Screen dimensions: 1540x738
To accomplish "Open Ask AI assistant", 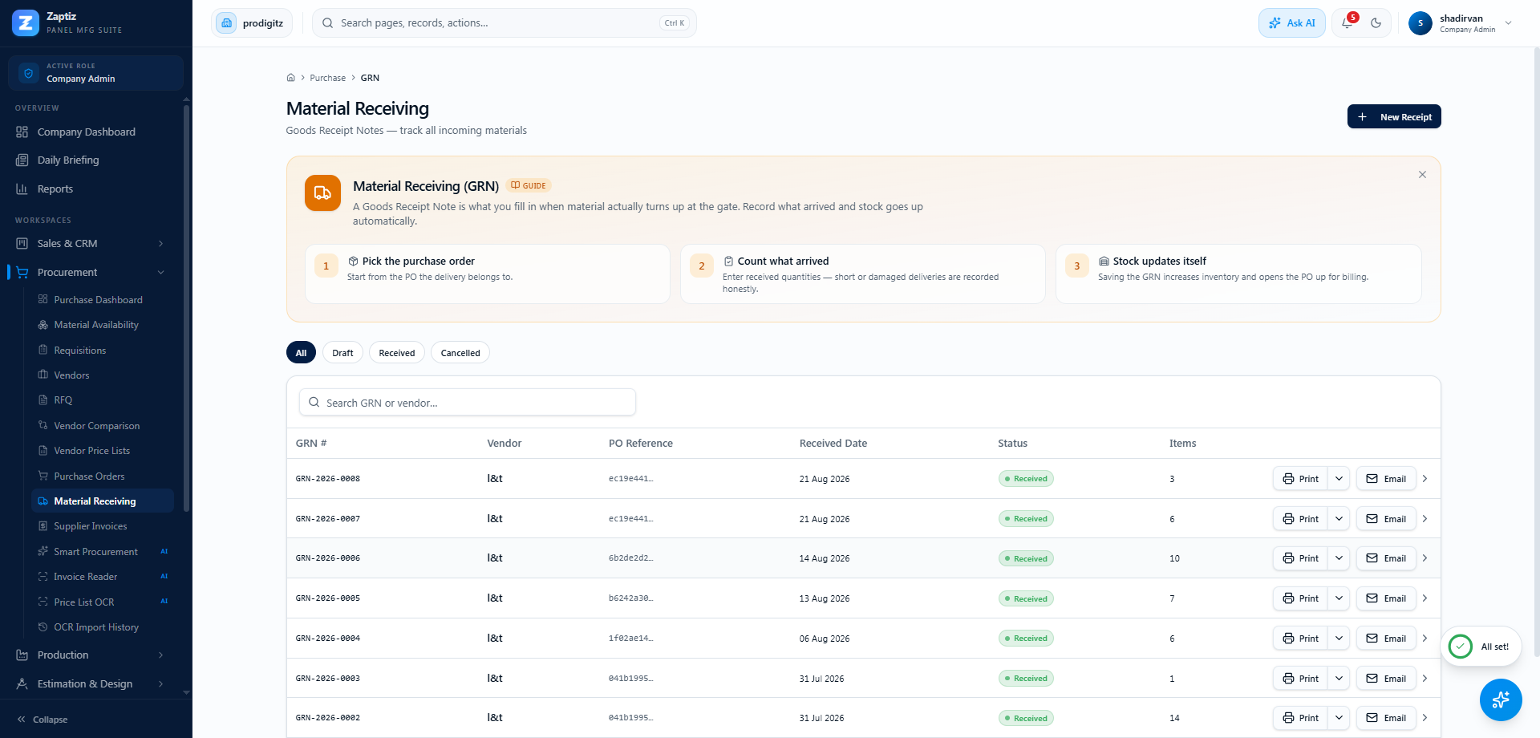I will click(1292, 23).
